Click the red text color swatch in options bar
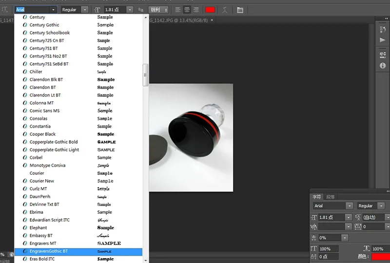390x263 pixels. (210, 10)
